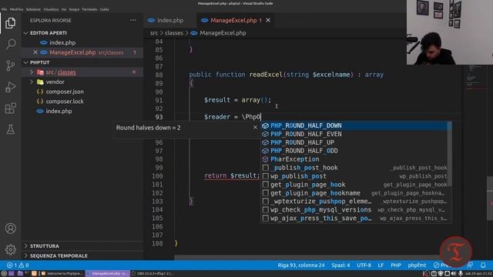Click the snippet icon beside wp_publish_post
493x277 pixels.
coord(265,176)
